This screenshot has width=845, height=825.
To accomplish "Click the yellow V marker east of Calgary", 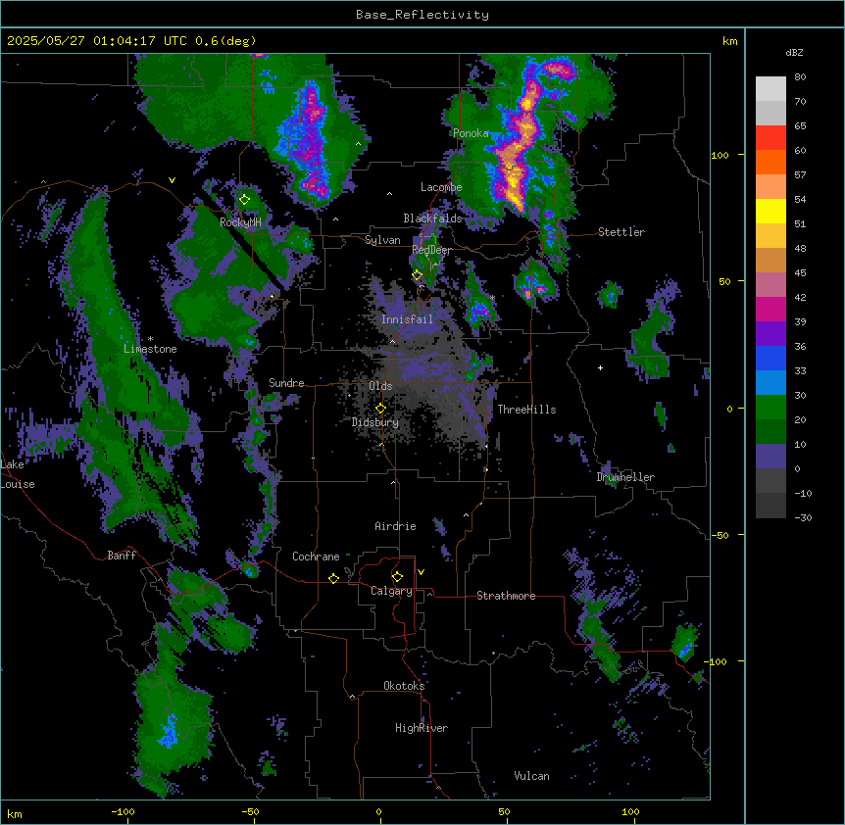I will [x=421, y=572].
